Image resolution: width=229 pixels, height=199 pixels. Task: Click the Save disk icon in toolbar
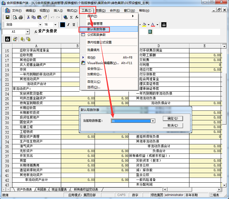(x=8, y=17)
